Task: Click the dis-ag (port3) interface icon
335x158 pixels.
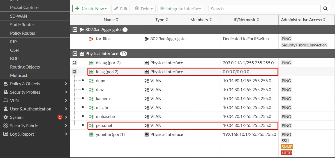Action: tap(91, 63)
